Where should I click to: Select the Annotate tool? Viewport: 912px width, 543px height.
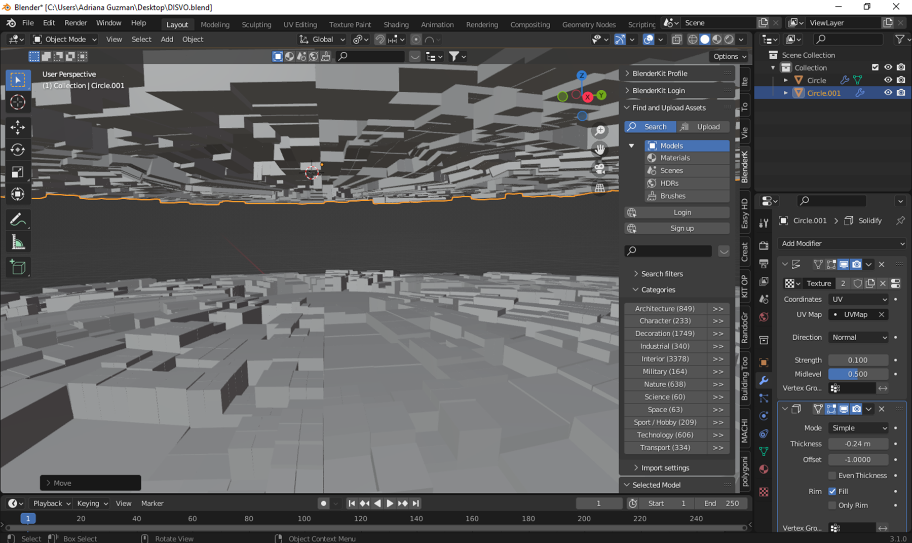click(18, 220)
